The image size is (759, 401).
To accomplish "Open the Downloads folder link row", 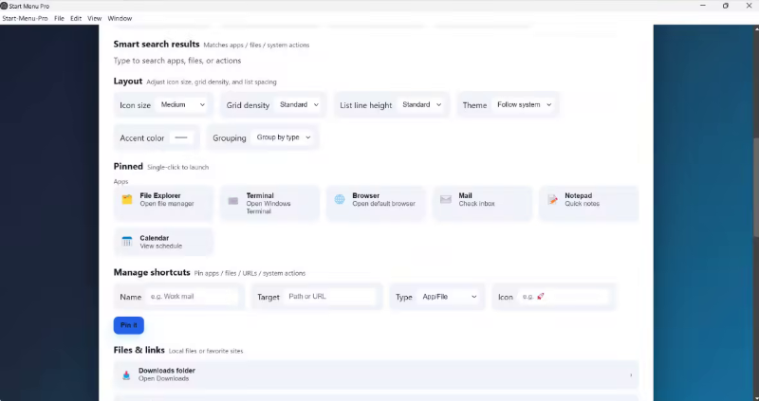I will coord(379,374).
